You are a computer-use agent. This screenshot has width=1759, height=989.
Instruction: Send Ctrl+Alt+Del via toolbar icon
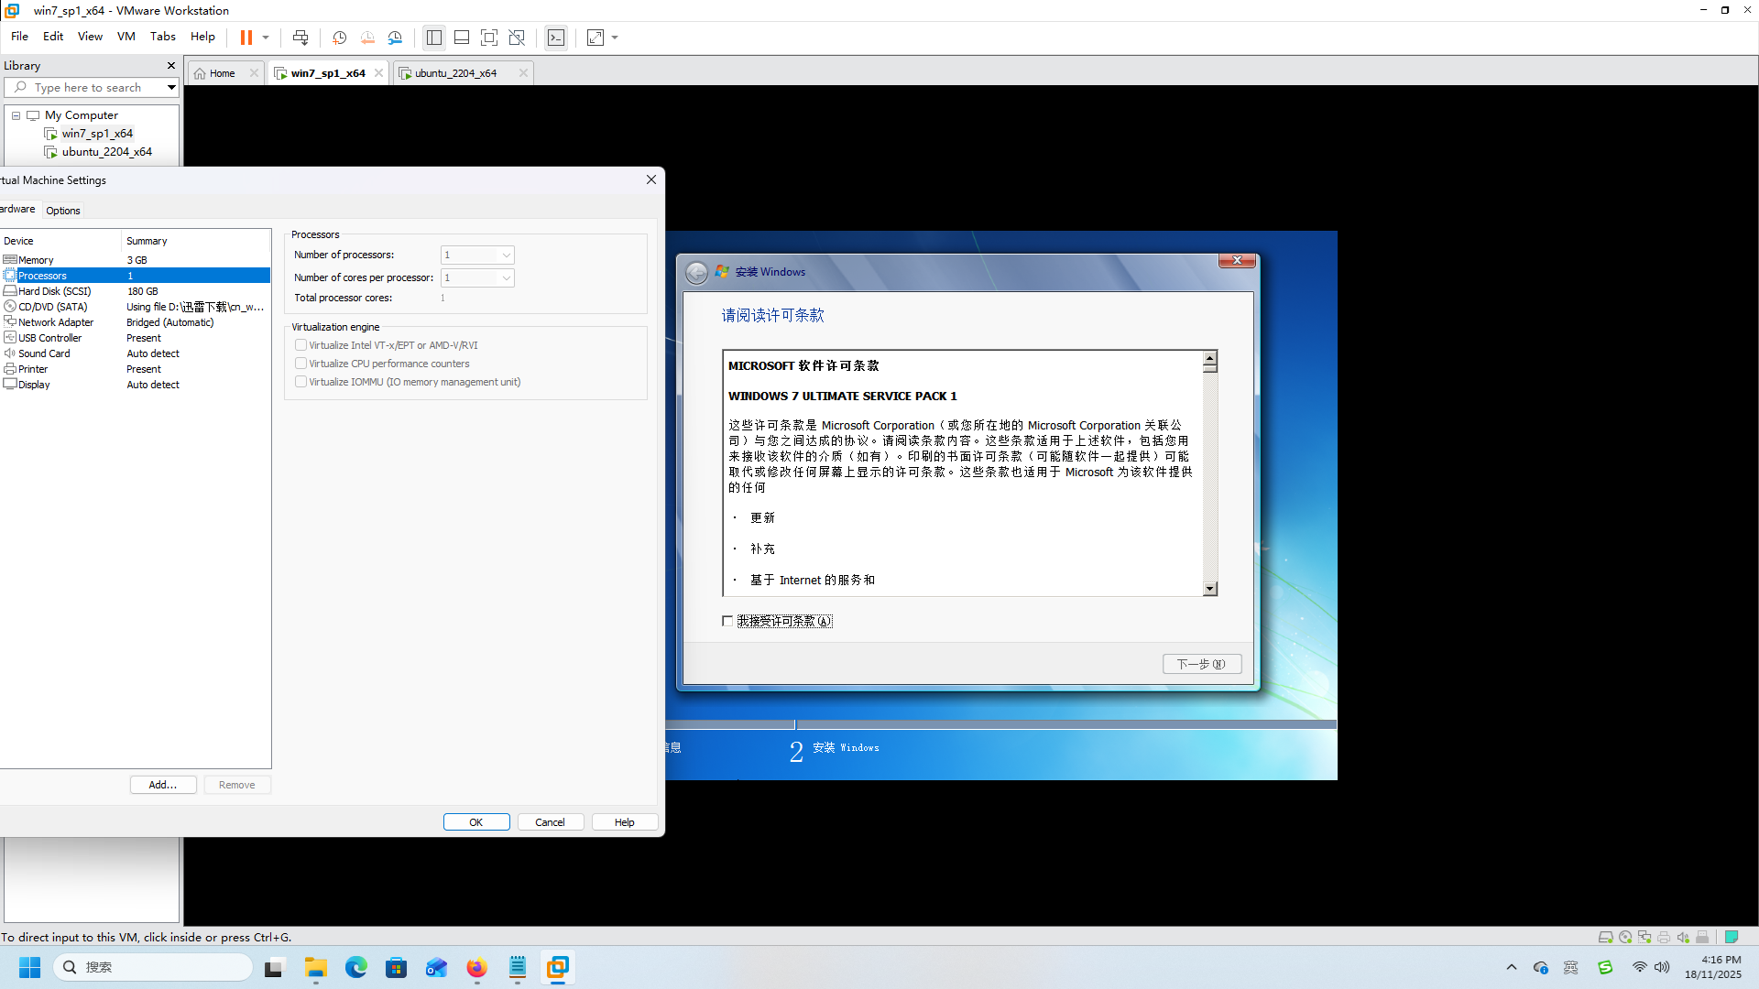click(300, 38)
